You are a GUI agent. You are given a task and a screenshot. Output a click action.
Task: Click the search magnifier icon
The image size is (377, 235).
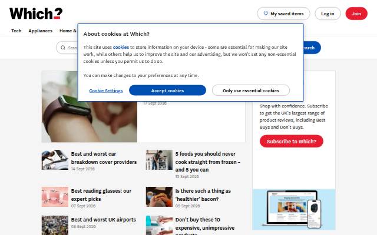[x=63, y=48]
